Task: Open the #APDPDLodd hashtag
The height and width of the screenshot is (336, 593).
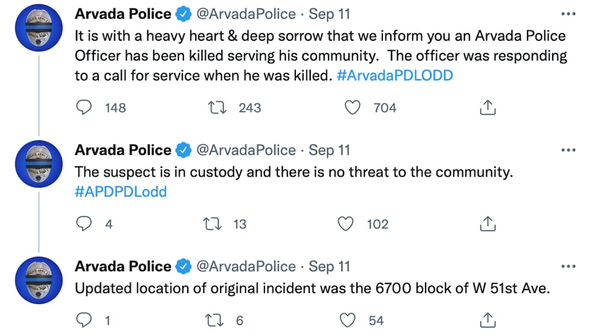Action: click(120, 192)
